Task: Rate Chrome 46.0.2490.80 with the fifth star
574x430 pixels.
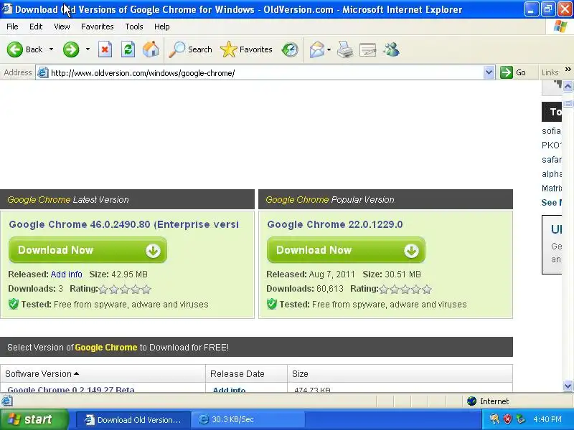Action: tap(146, 290)
